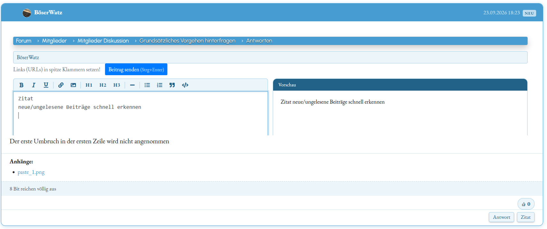Toggle bold formatting in editor toolbar
The height and width of the screenshot is (229, 547).
(x=21, y=85)
